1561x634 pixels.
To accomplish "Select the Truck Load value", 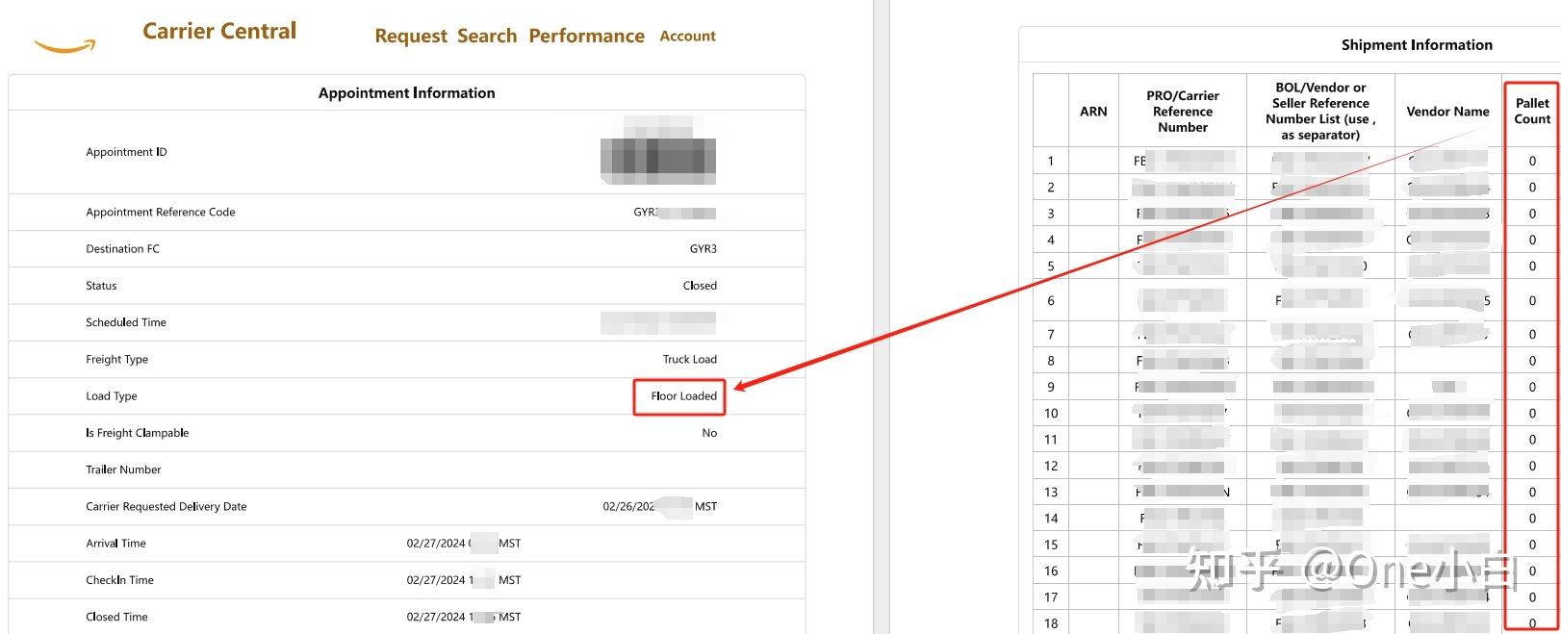I will tap(689, 359).
